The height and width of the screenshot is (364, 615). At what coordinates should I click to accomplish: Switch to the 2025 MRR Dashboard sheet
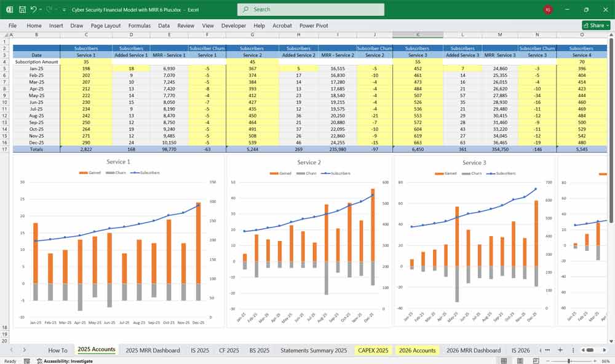pos(153,350)
